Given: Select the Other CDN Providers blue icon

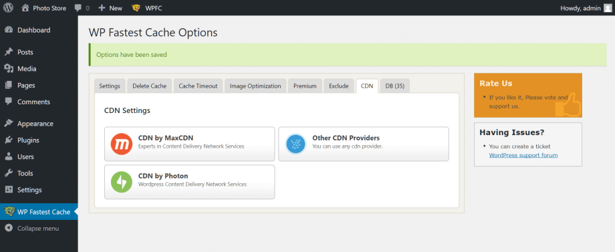Looking at the screenshot, I should click(295, 144).
